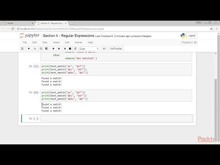Close the Section 4 notebook tab
220x165 pixels.
pyautogui.click(x=66, y=23)
